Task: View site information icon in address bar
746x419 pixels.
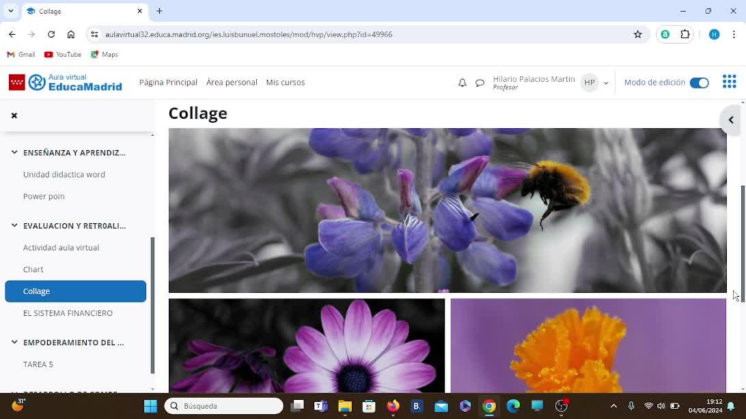Action: [x=94, y=34]
